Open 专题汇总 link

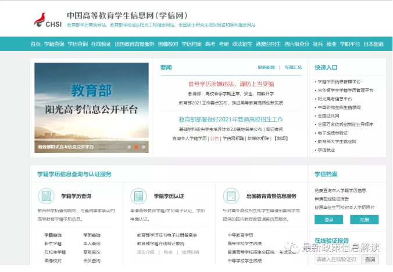293,67
